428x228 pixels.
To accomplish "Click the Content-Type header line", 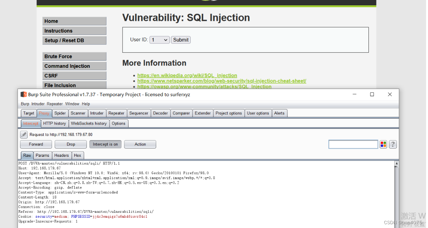I will (68, 192).
